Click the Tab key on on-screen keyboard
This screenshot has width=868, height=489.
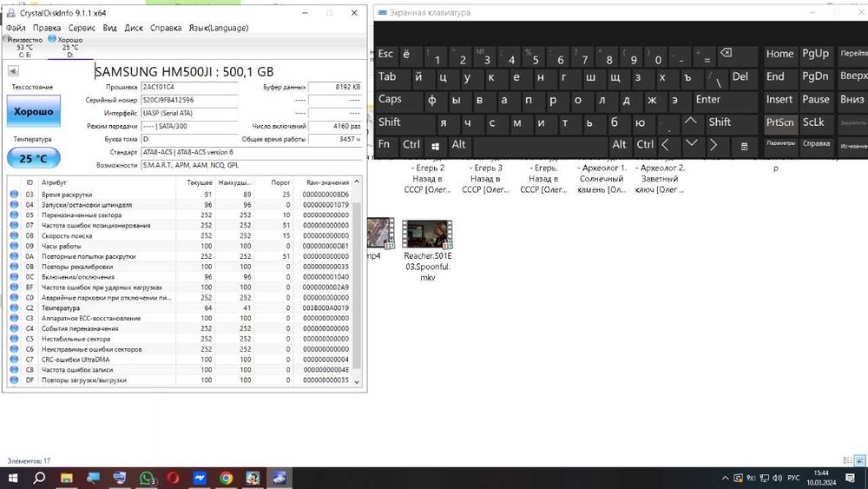[x=392, y=77]
